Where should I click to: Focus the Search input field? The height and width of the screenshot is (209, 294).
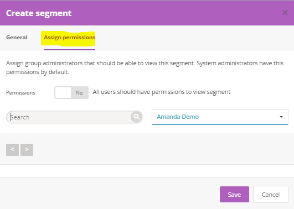click(x=70, y=117)
